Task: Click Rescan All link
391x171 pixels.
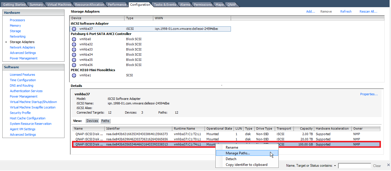Action: click(x=368, y=11)
